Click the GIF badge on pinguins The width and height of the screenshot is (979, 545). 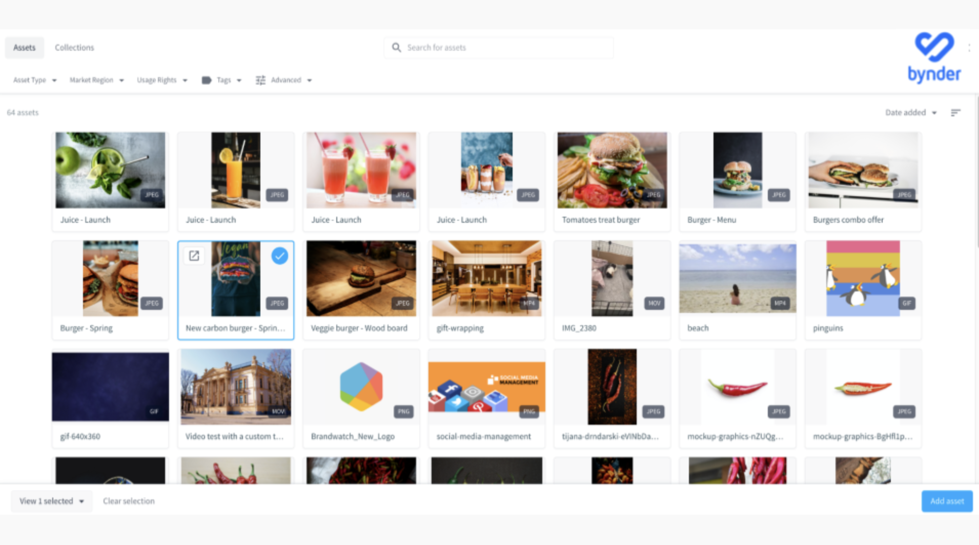pos(907,303)
